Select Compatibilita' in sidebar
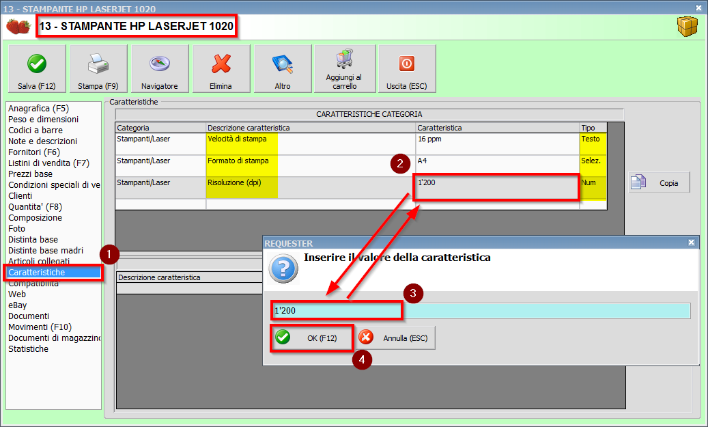Screen dimensions: 708x427 pyautogui.click(x=33, y=284)
